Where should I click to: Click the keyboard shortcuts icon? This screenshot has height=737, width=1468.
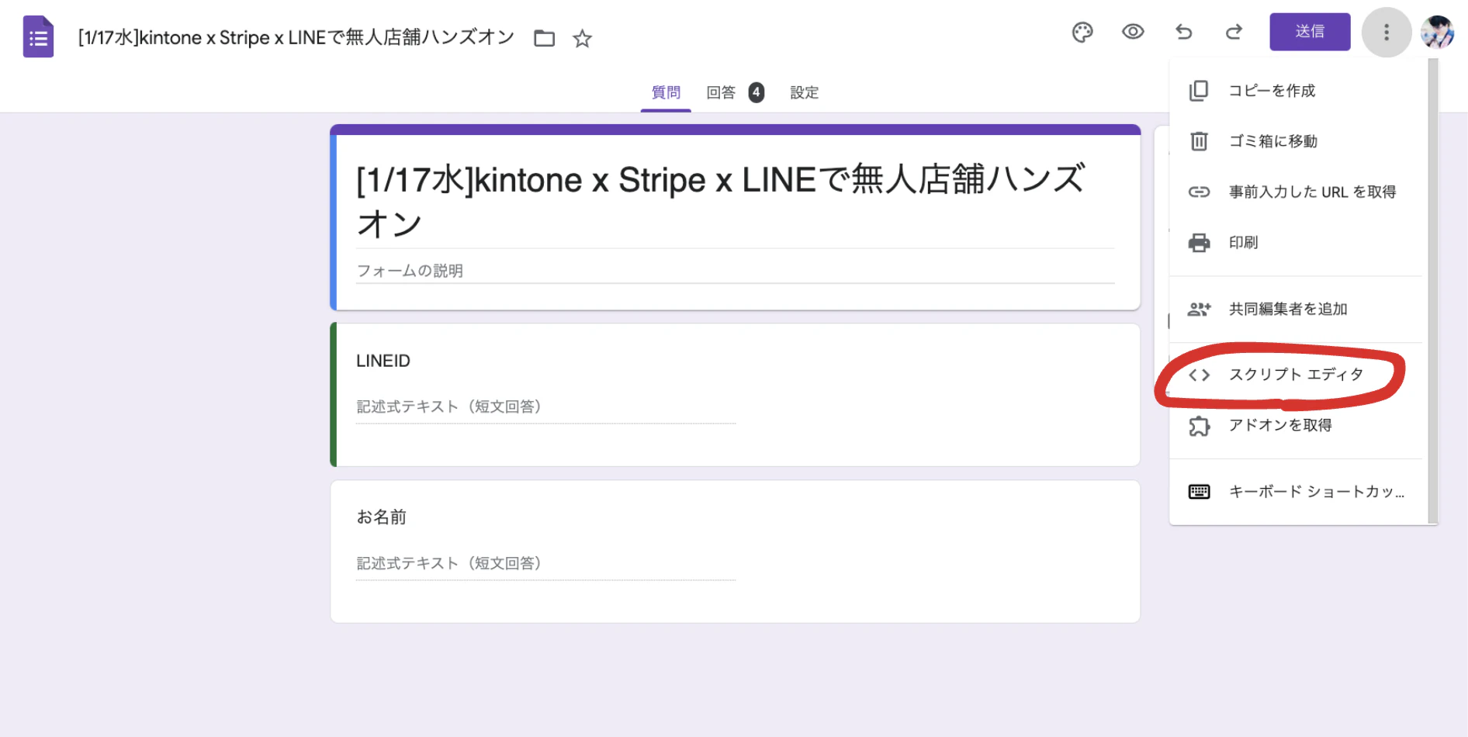pos(1199,490)
